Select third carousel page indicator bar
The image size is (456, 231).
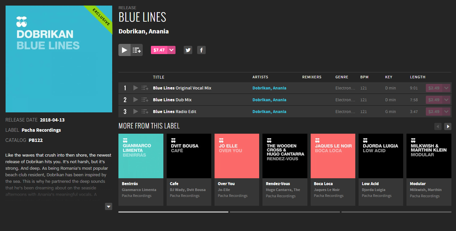(396, 212)
